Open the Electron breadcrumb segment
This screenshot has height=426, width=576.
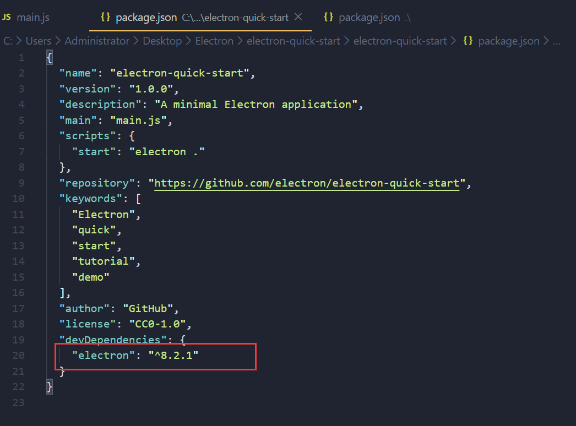pyautogui.click(x=214, y=41)
